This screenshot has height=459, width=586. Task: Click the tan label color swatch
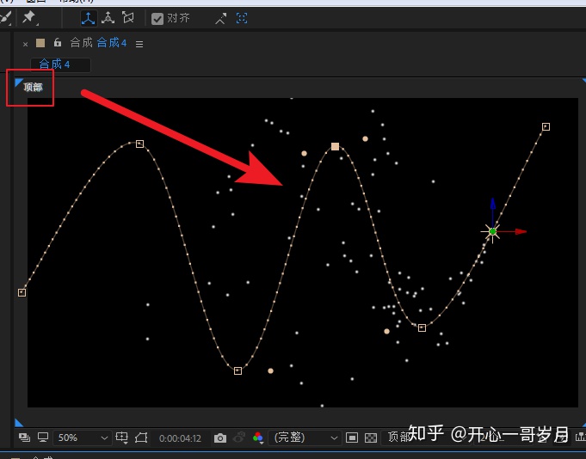click(40, 43)
